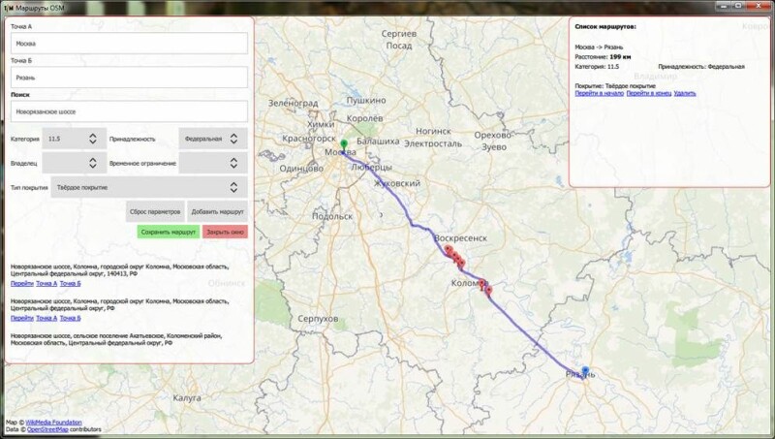The width and height of the screenshot is (775, 439).
Task: Click Удалить link for Москва-Рязань route
Action: click(685, 94)
